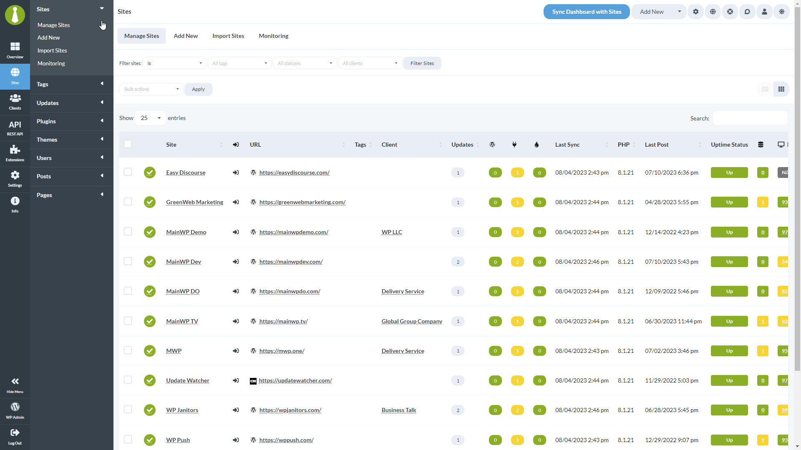801x450 pixels.
Task: Expand the Plugins sidebar menu
Action: point(71,121)
